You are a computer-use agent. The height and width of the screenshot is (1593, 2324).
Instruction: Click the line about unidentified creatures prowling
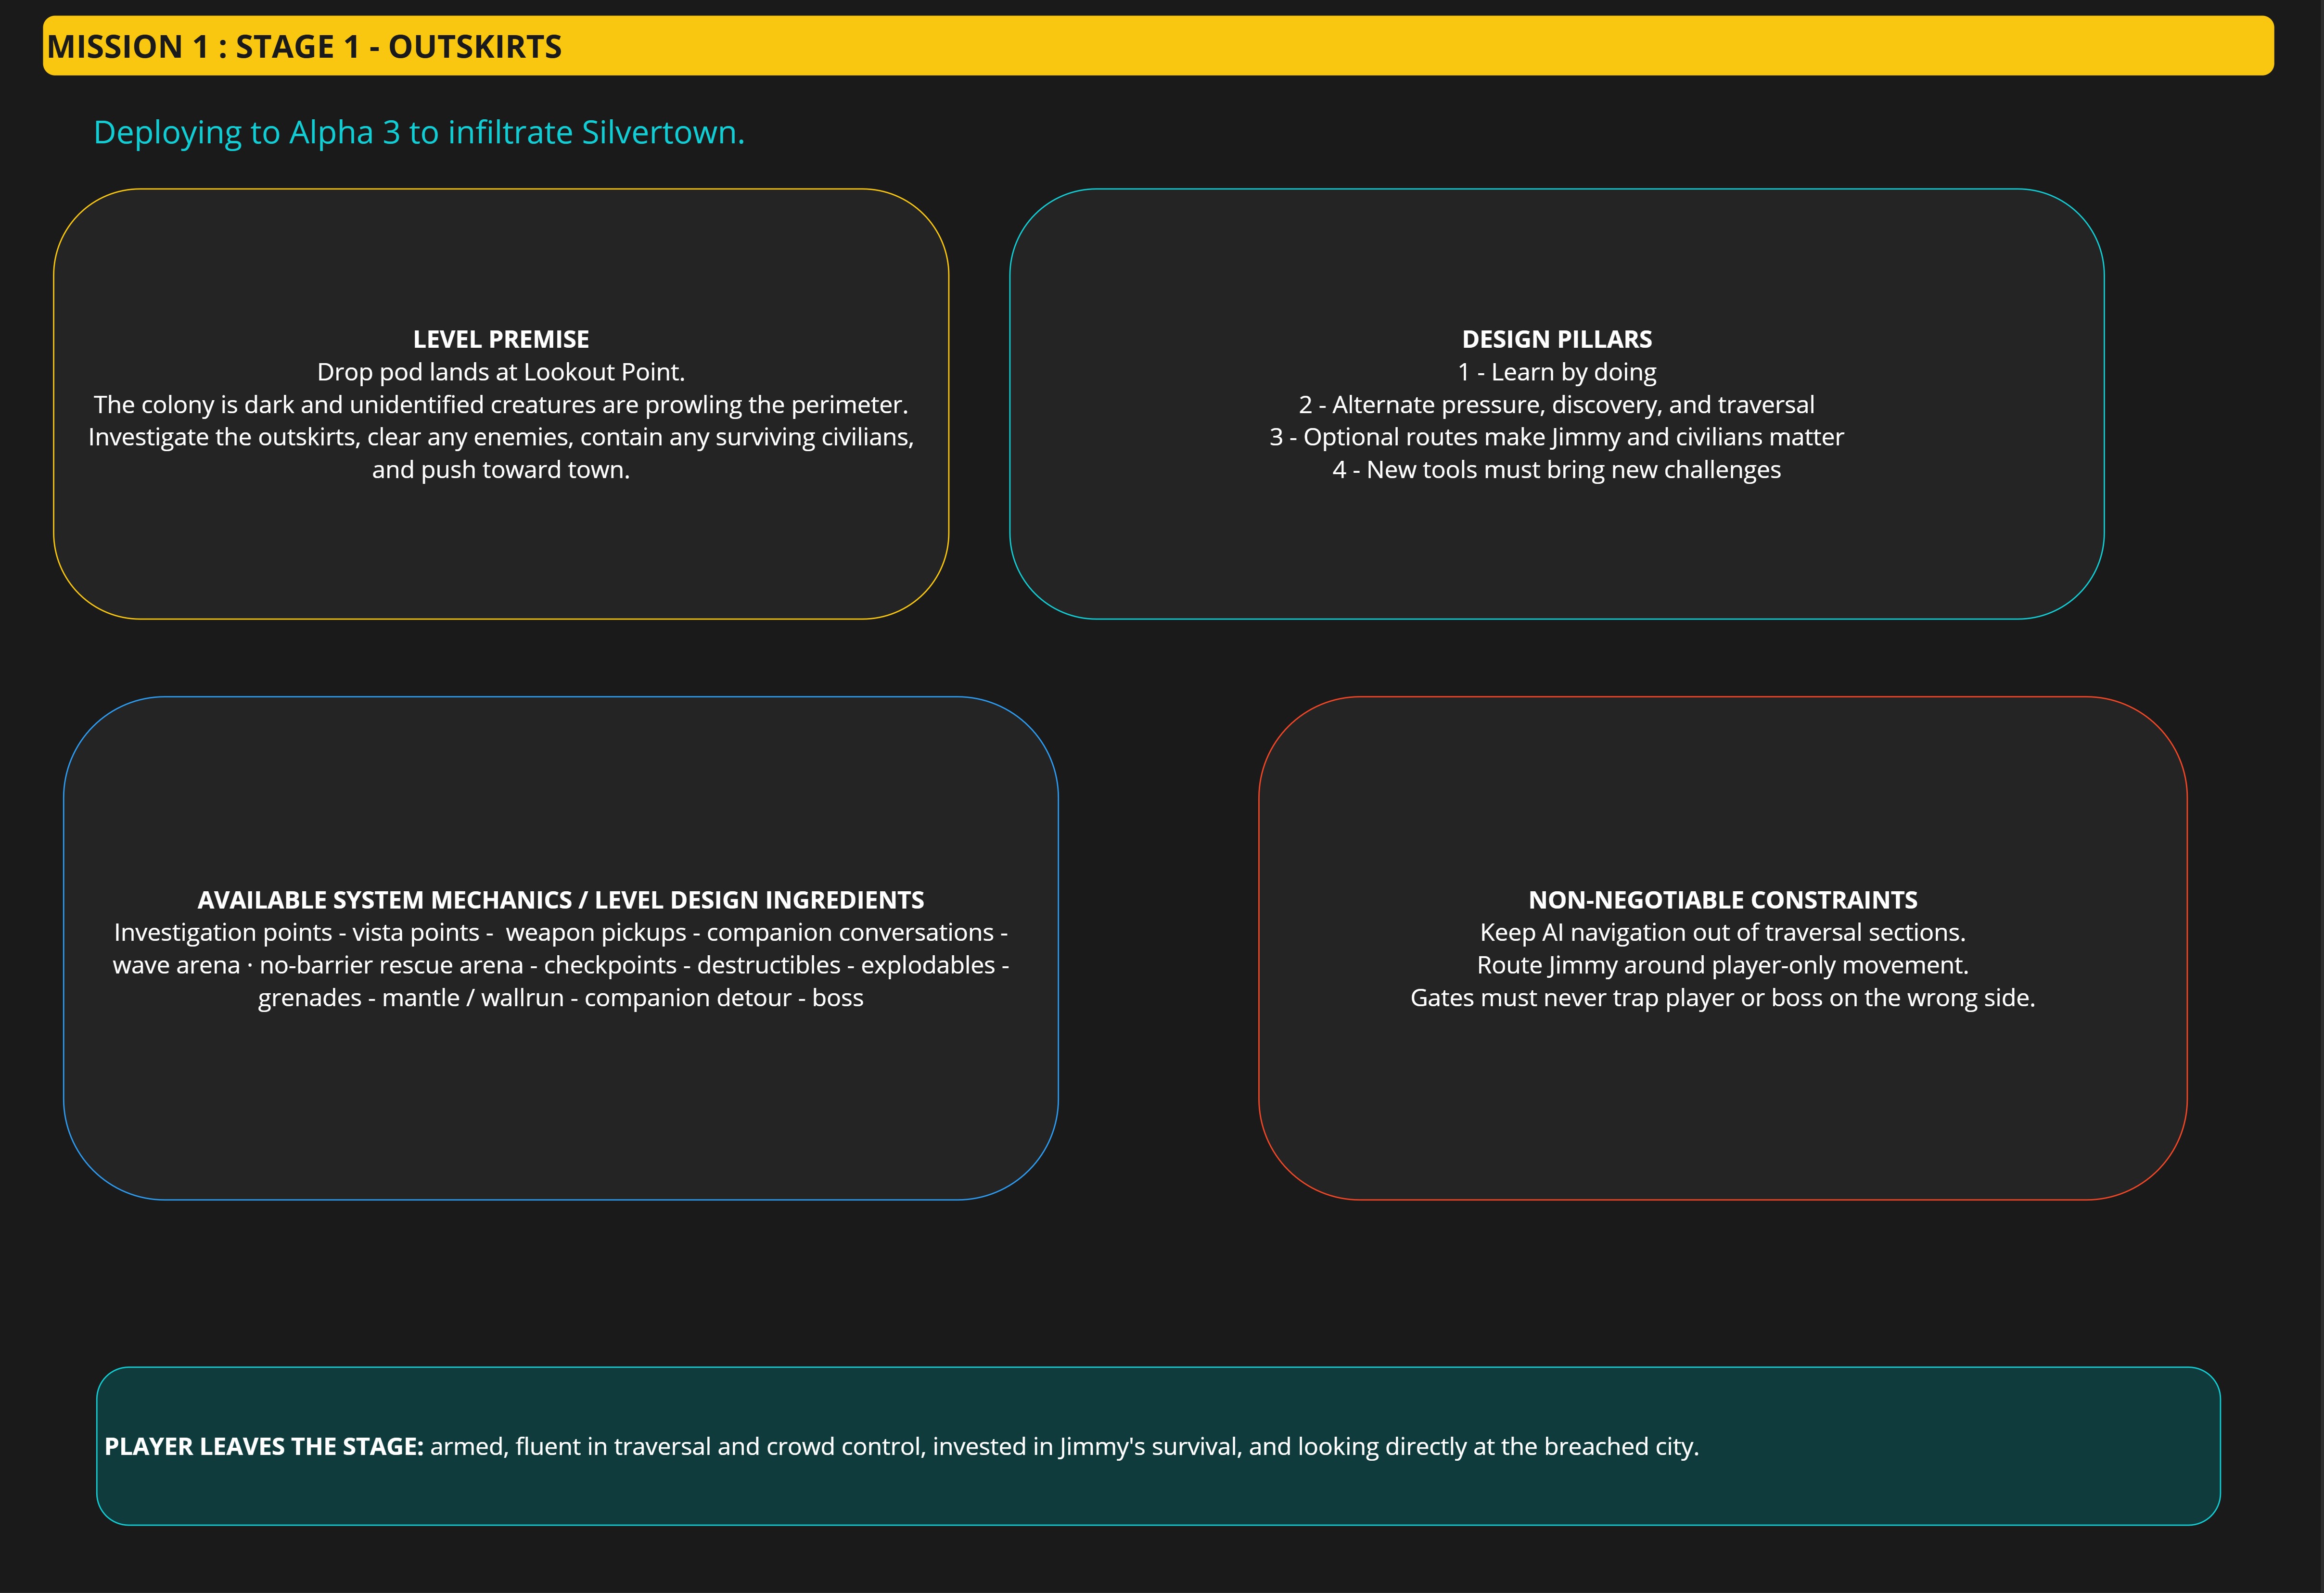coord(501,405)
